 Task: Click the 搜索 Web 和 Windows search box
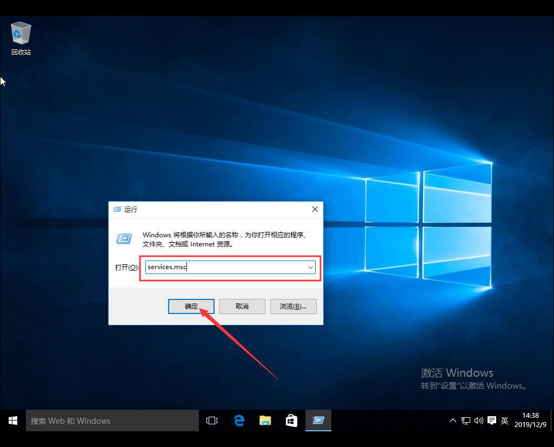pos(112,420)
